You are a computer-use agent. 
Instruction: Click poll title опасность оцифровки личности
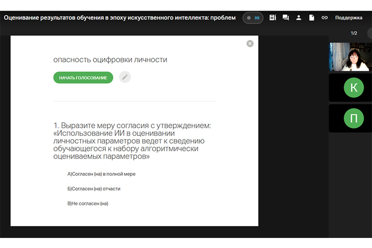point(110,60)
